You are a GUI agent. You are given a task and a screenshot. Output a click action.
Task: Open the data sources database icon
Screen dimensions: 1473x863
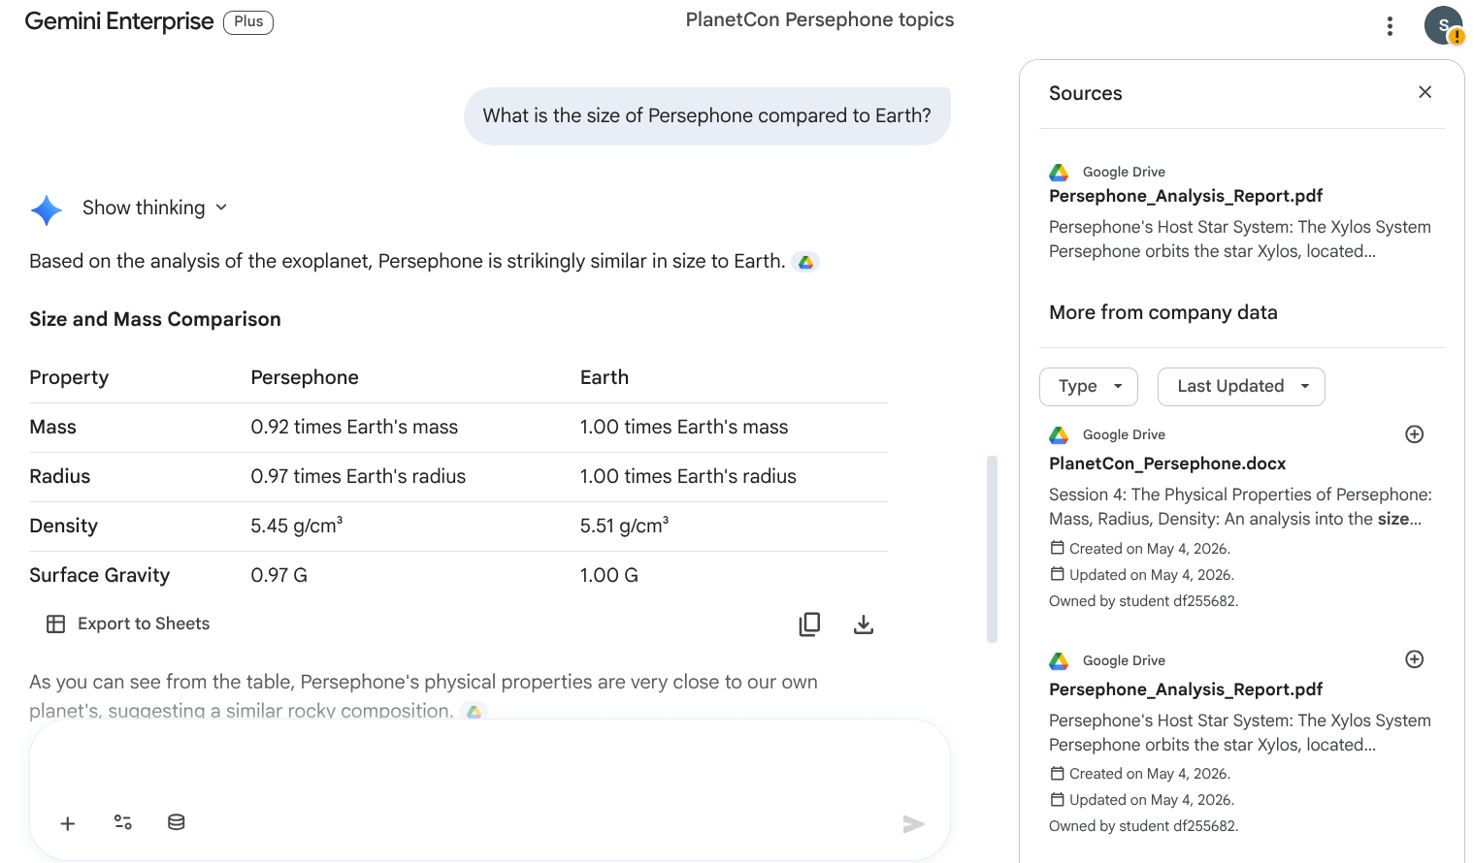177,822
